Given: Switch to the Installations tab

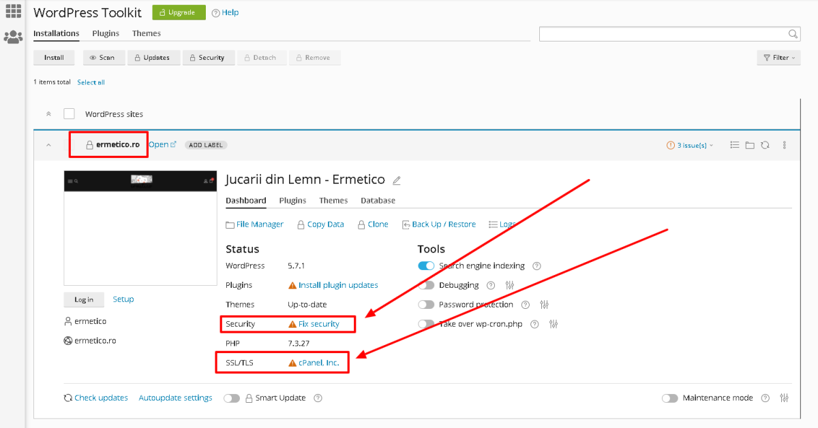Looking at the screenshot, I should coord(57,33).
